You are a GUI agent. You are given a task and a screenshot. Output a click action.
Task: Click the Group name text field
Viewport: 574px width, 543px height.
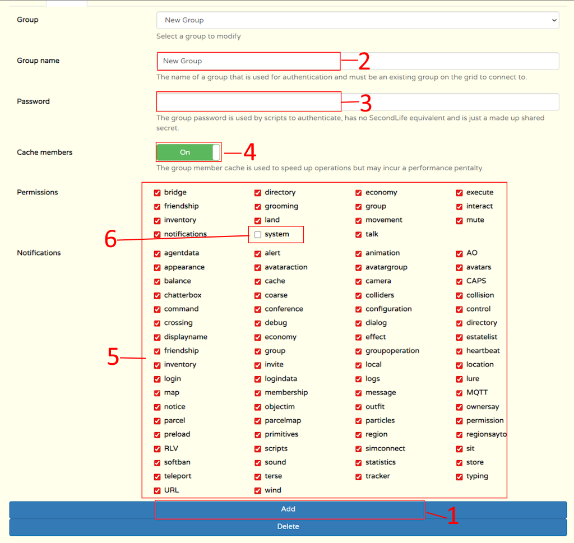(x=357, y=61)
